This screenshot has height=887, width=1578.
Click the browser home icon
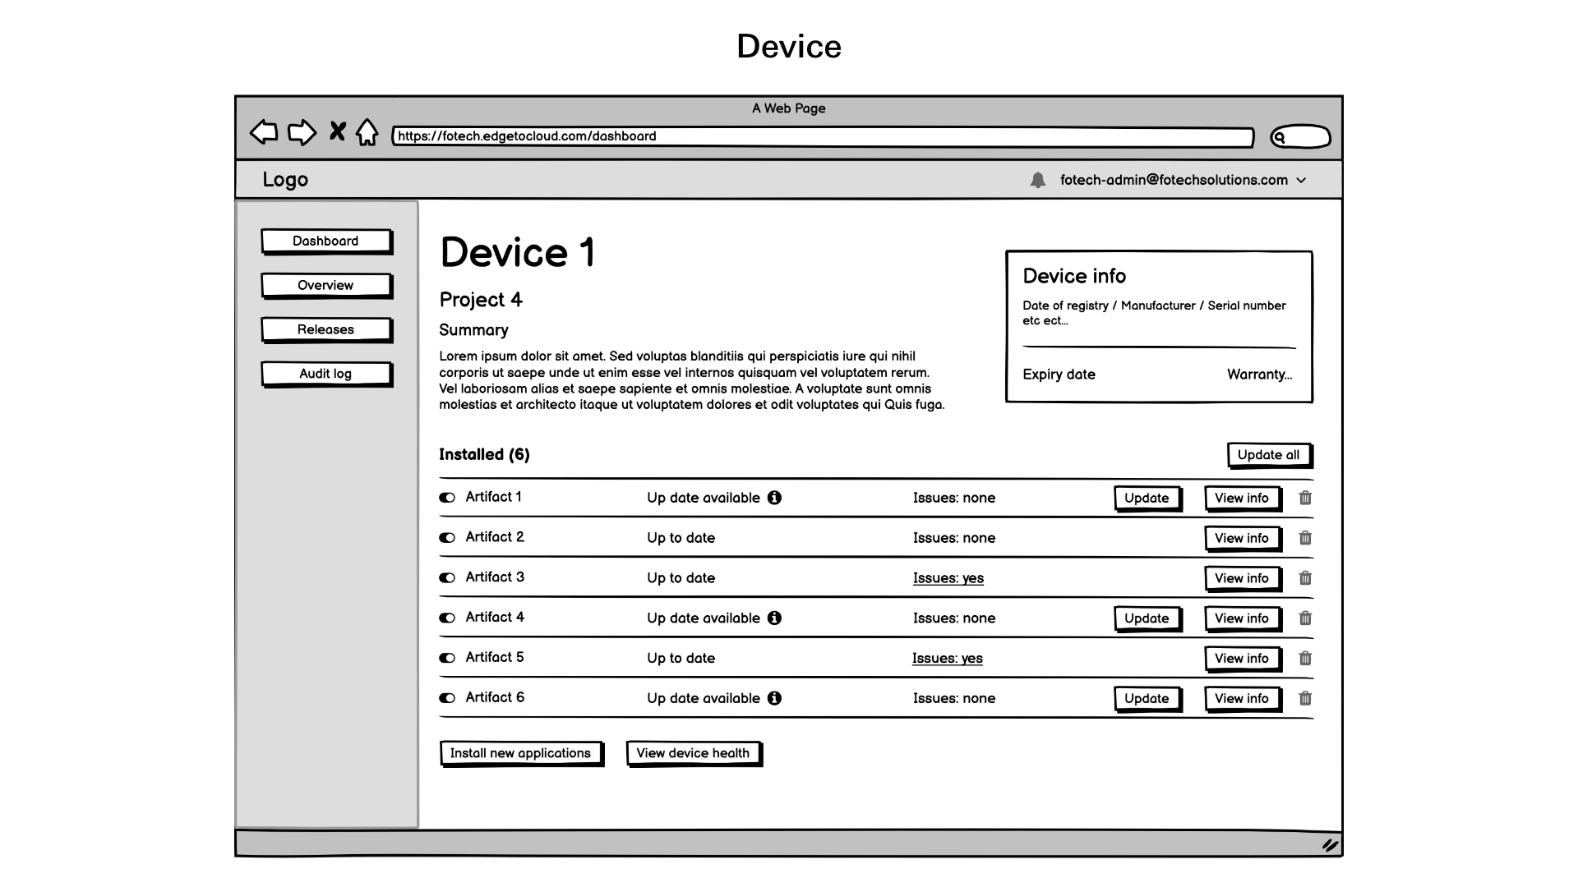(367, 132)
